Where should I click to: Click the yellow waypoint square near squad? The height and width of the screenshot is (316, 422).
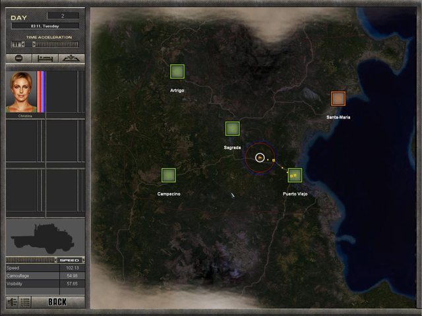[274, 160]
